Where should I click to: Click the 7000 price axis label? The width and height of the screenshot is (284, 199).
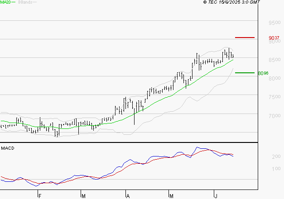(x=274, y=116)
